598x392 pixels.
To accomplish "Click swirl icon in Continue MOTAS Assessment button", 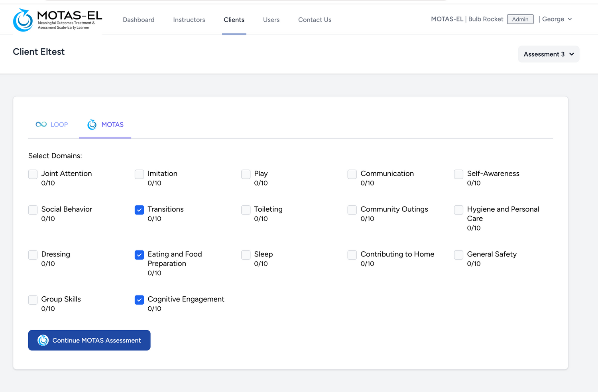I will point(43,340).
